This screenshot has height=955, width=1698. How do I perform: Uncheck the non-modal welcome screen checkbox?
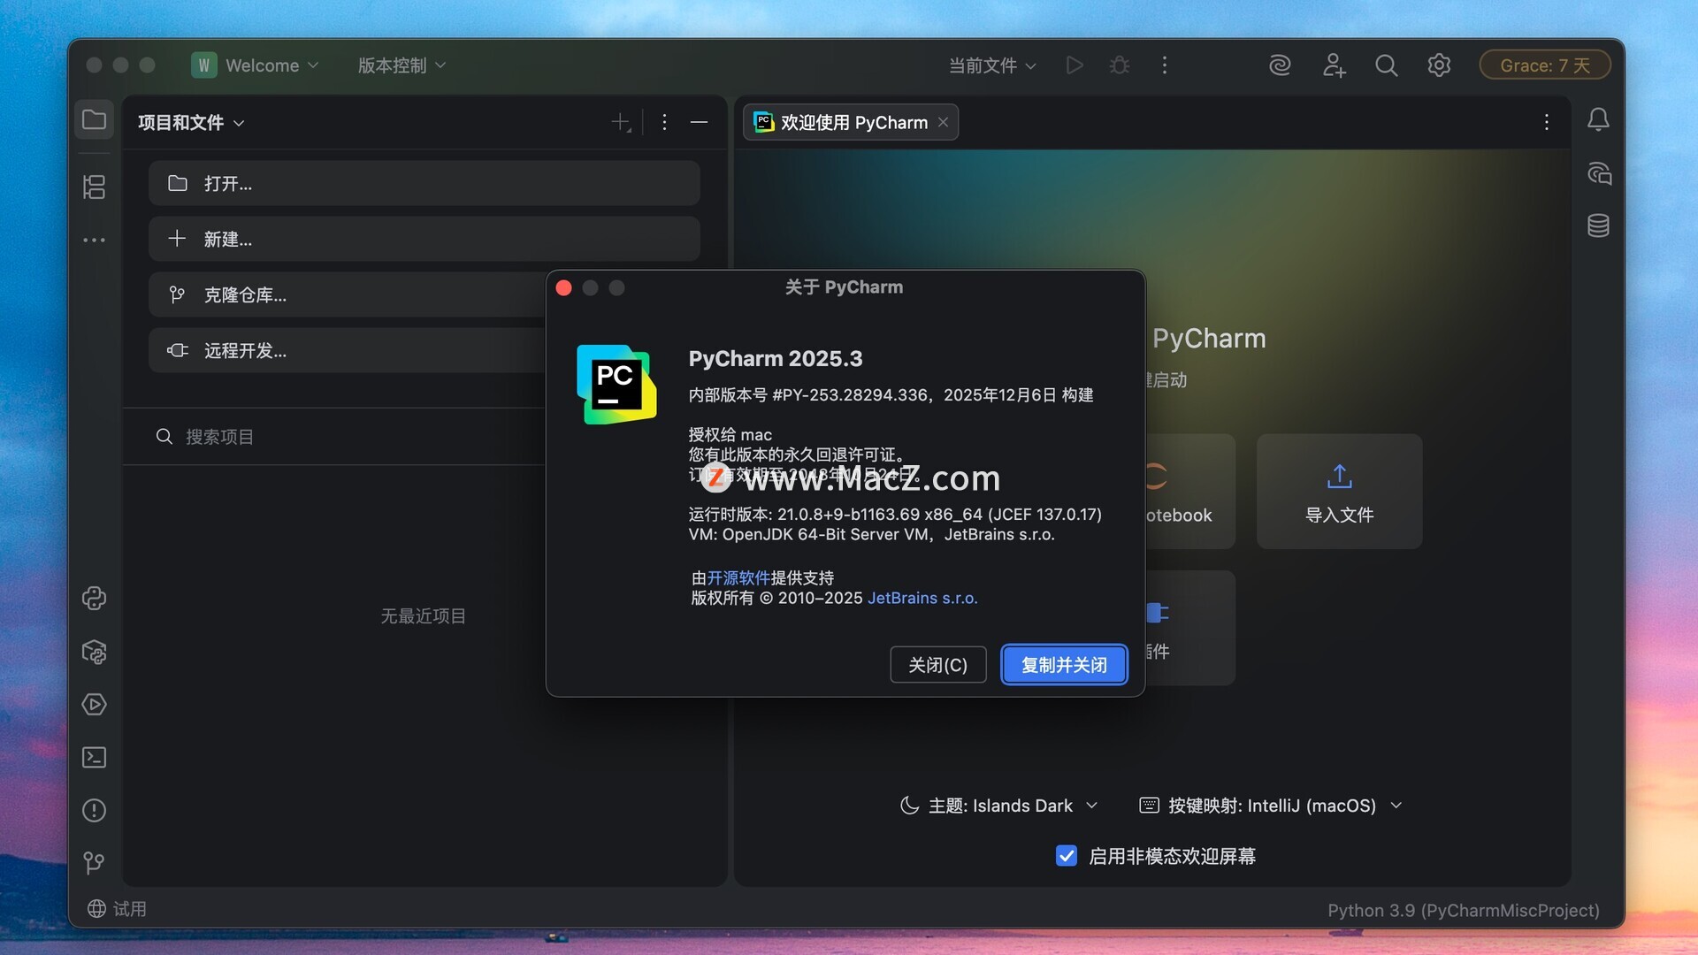pyautogui.click(x=1067, y=856)
